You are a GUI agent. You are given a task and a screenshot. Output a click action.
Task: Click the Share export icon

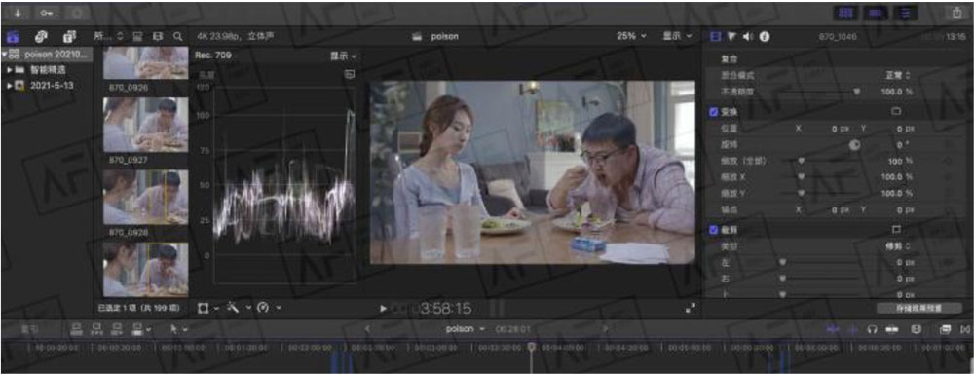pos(955,13)
